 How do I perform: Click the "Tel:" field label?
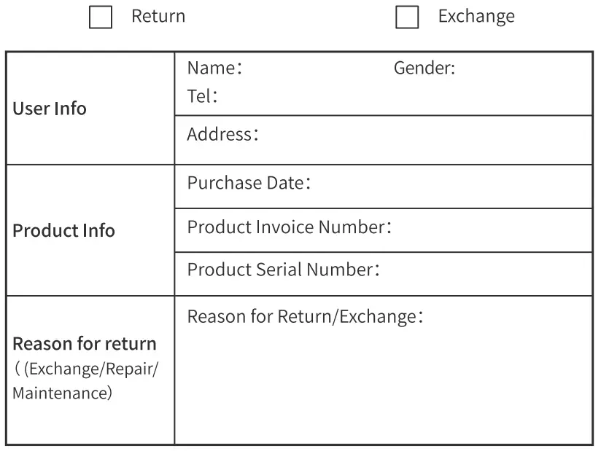pos(203,95)
